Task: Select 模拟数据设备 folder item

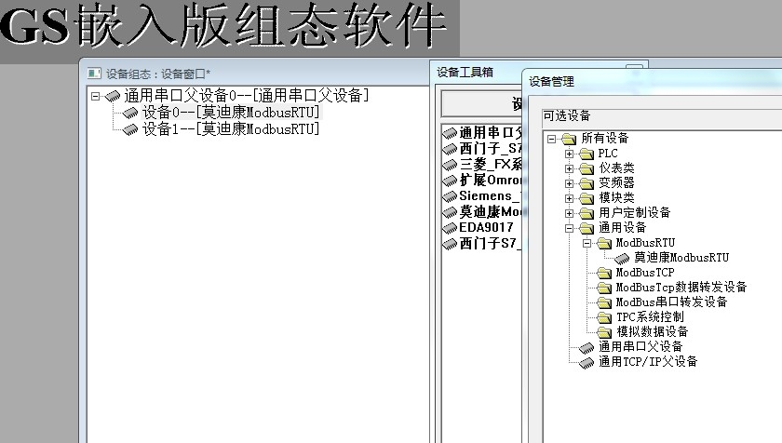Action: (x=653, y=332)
